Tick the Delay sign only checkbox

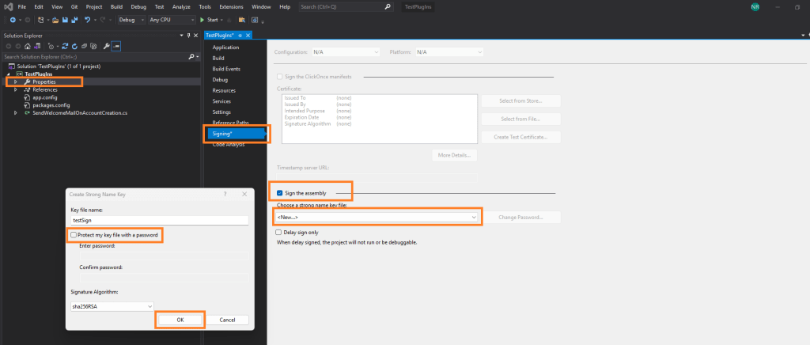click(279, 233)
